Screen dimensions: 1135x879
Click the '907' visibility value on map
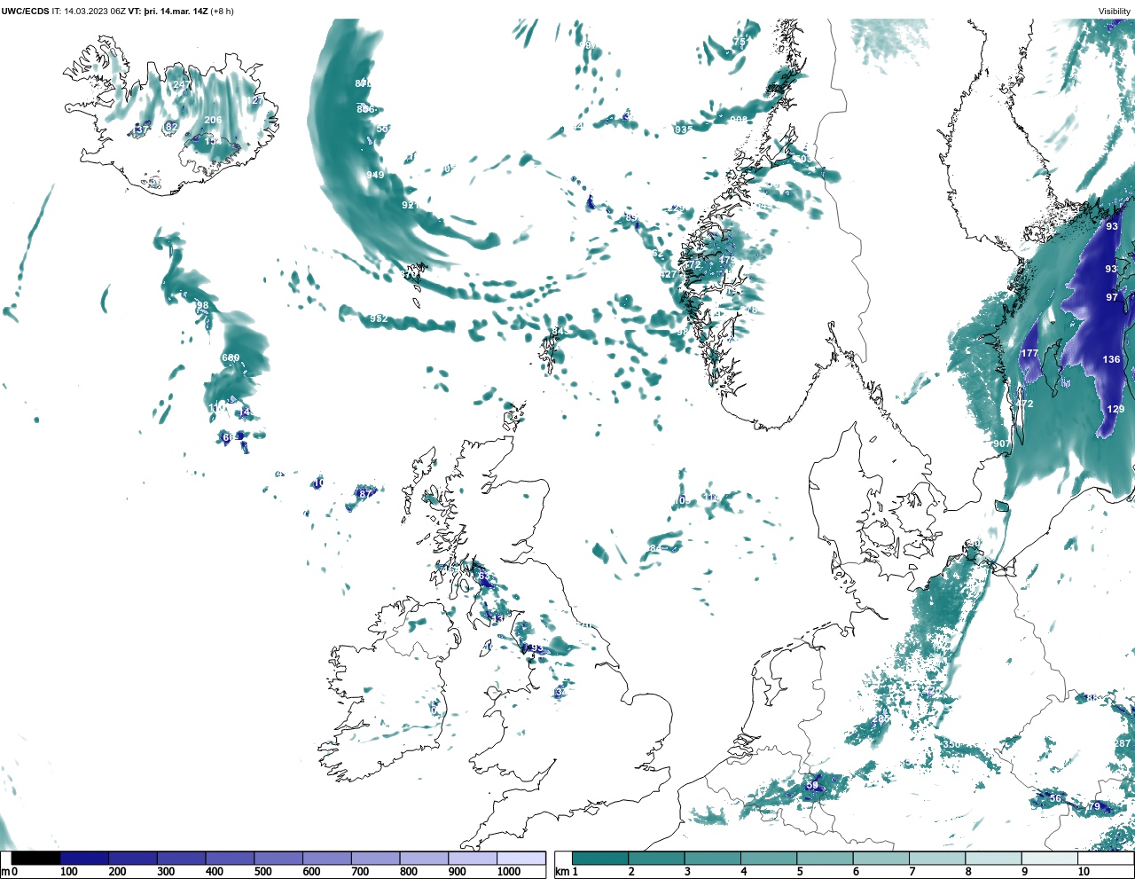(x=1001, y=443)
